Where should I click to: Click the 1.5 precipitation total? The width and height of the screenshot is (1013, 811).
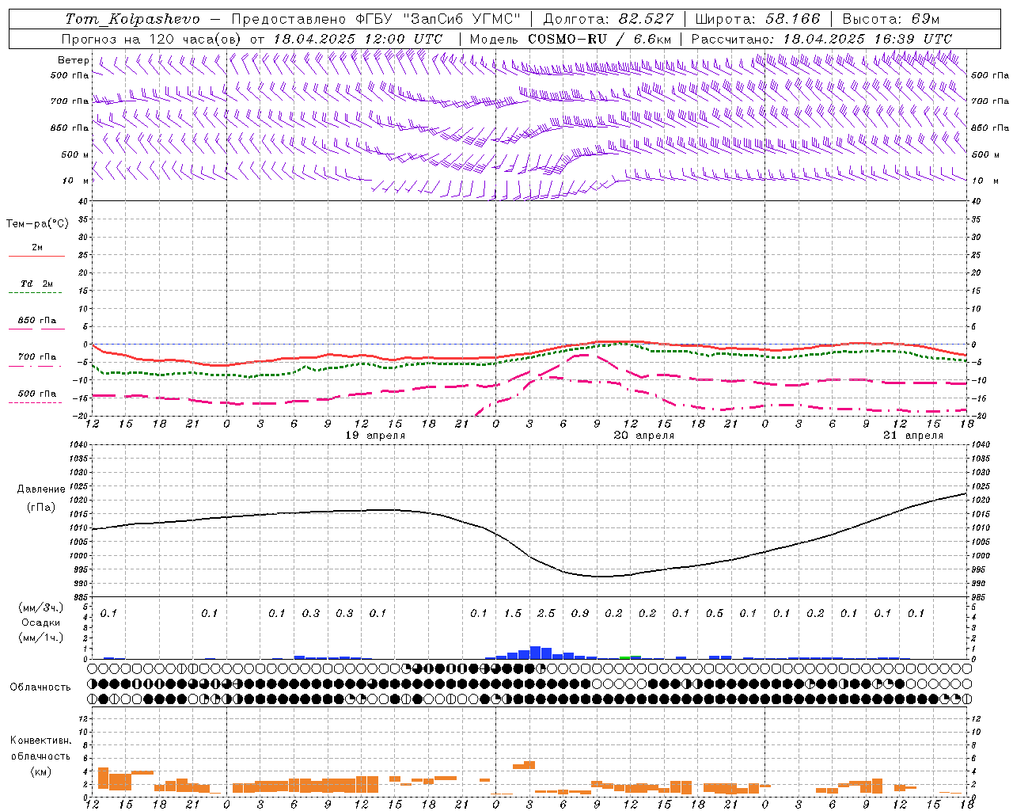[513, 614]
